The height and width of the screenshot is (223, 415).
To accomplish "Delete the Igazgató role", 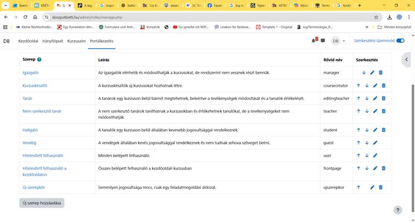I will pyautogui.click(x=380, y=73).
